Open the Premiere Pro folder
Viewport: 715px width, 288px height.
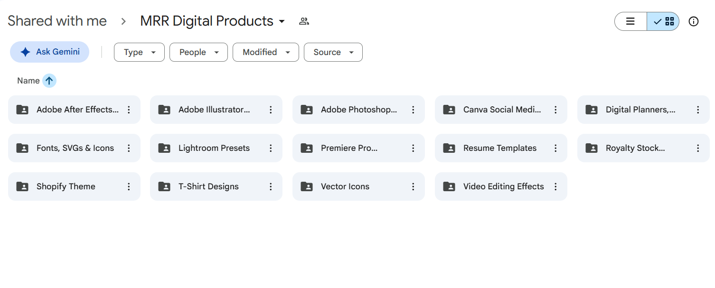pyautogui.click(x=358, y=148)
